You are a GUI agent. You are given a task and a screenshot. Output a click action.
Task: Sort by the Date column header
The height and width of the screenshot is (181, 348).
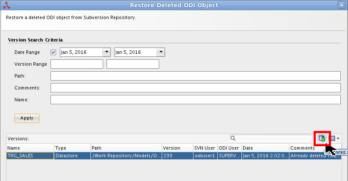(265, 148)
